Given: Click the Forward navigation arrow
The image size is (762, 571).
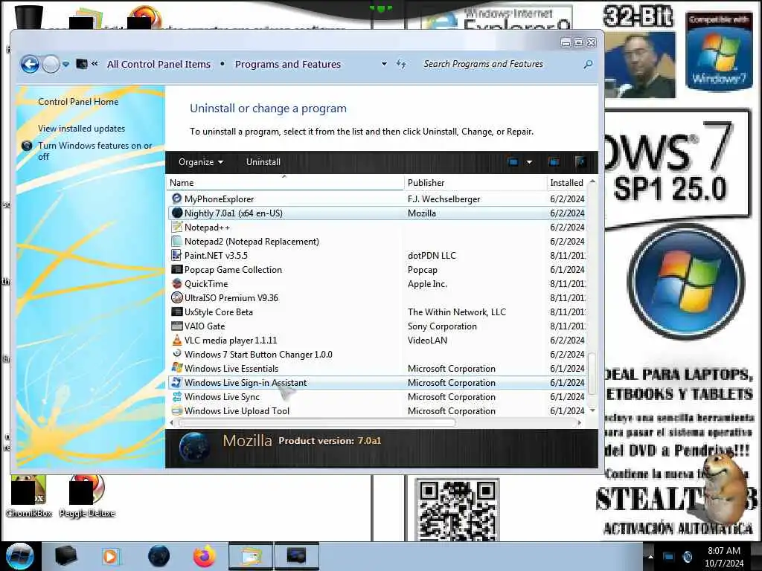Looking at the screenshot, I should point(51,64).
